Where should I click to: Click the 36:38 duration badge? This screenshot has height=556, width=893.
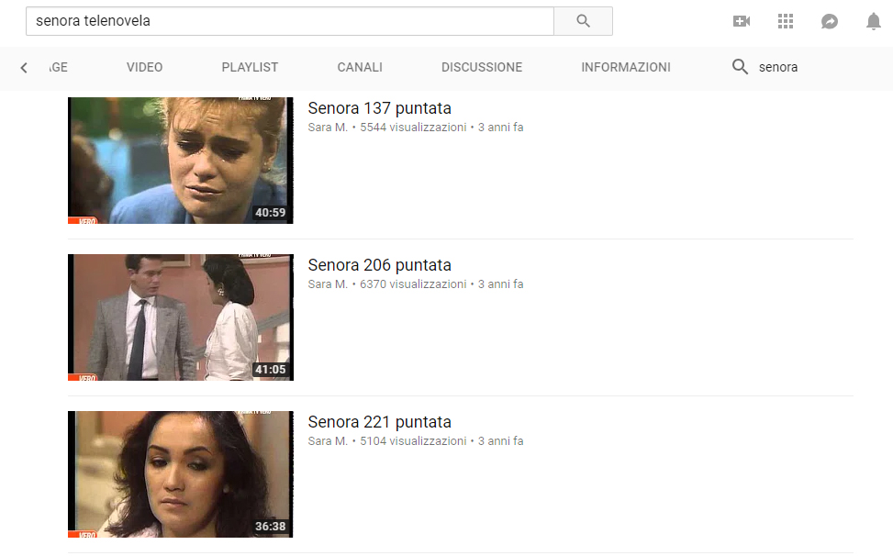[x=271, y=527]
